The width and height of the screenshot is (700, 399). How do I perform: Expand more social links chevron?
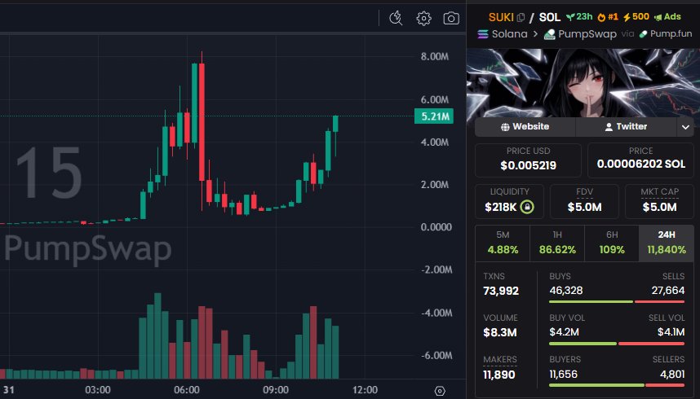tap(685, 127)
